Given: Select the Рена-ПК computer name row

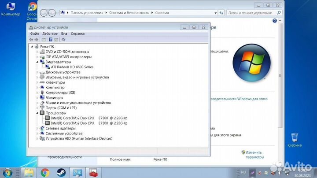Looking at the screenshot, I should click(x=47, y=47).
